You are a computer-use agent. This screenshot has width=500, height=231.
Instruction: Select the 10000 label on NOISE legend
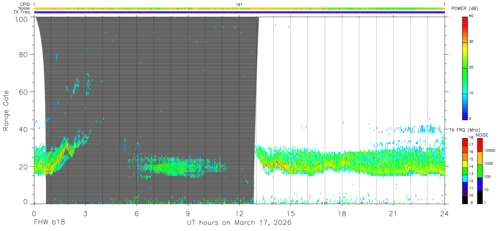(489, 151)
